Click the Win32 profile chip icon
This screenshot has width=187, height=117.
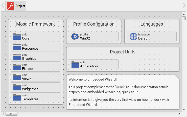pos(75,36)
